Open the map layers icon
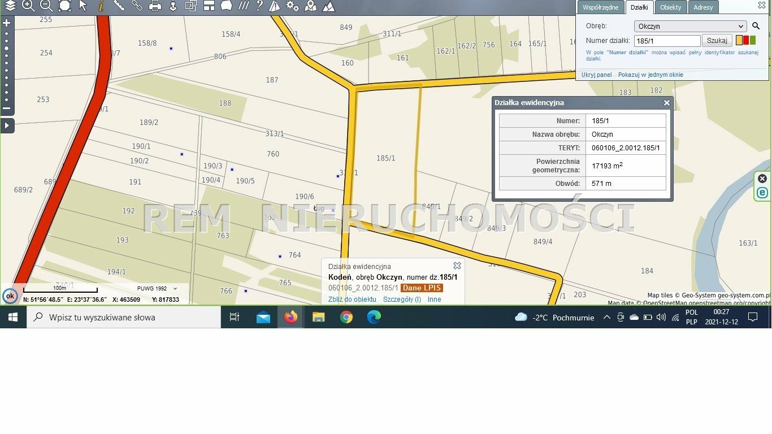772x434 pixels. point(10,6)
